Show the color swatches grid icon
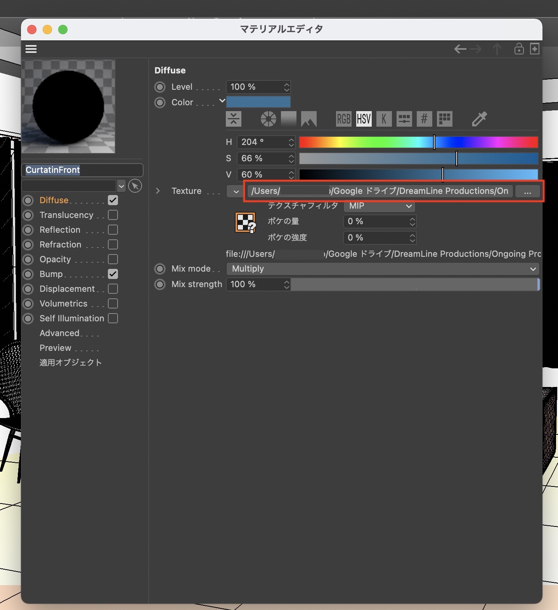 [444, 119]
